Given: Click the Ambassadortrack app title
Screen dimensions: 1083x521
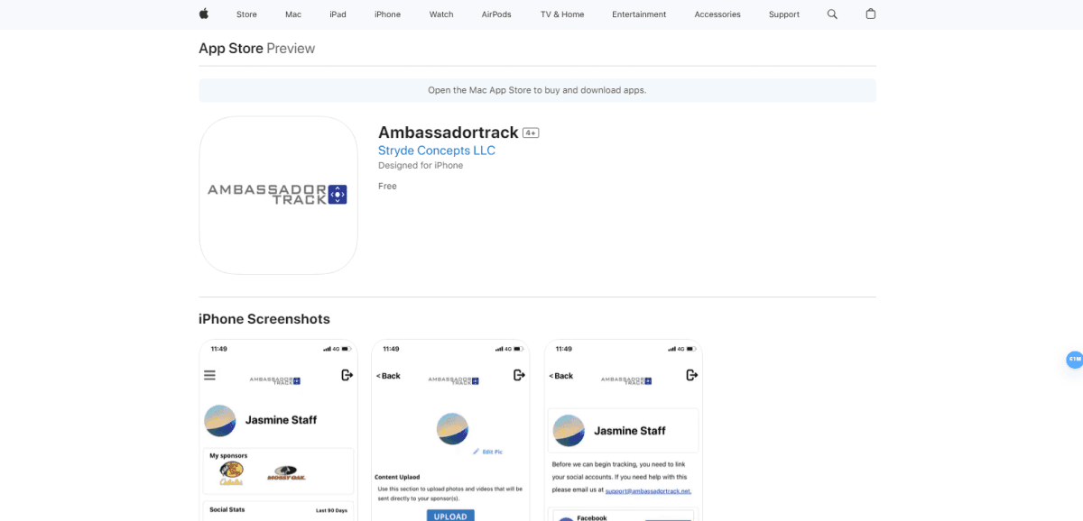Looking at the screenshot, I should (x=449, y=133).
